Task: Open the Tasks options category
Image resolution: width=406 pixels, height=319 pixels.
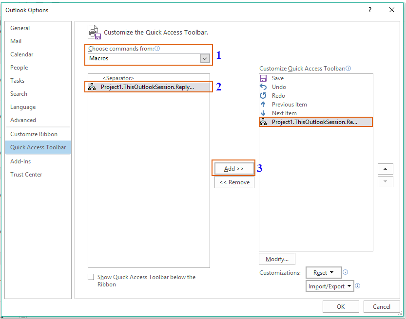Action: coord(38,81)
